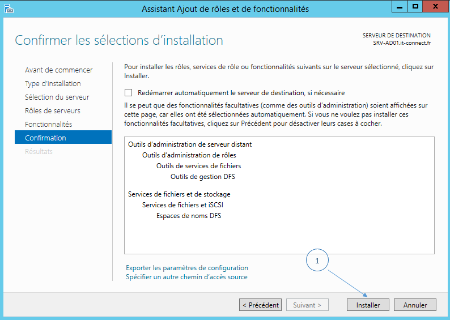The image size is (450, 320).
Task: Select Outils de services de fichiers entry
Action: [198, 166]
